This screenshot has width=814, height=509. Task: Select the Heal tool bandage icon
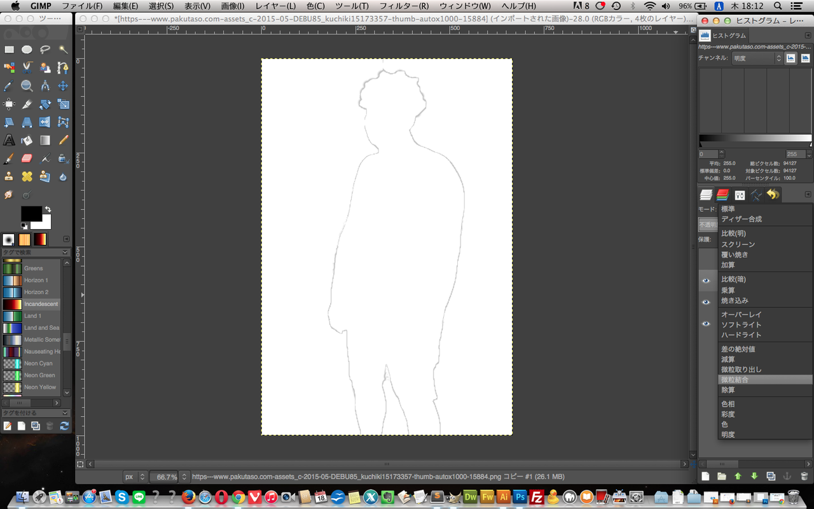point(27,176)
